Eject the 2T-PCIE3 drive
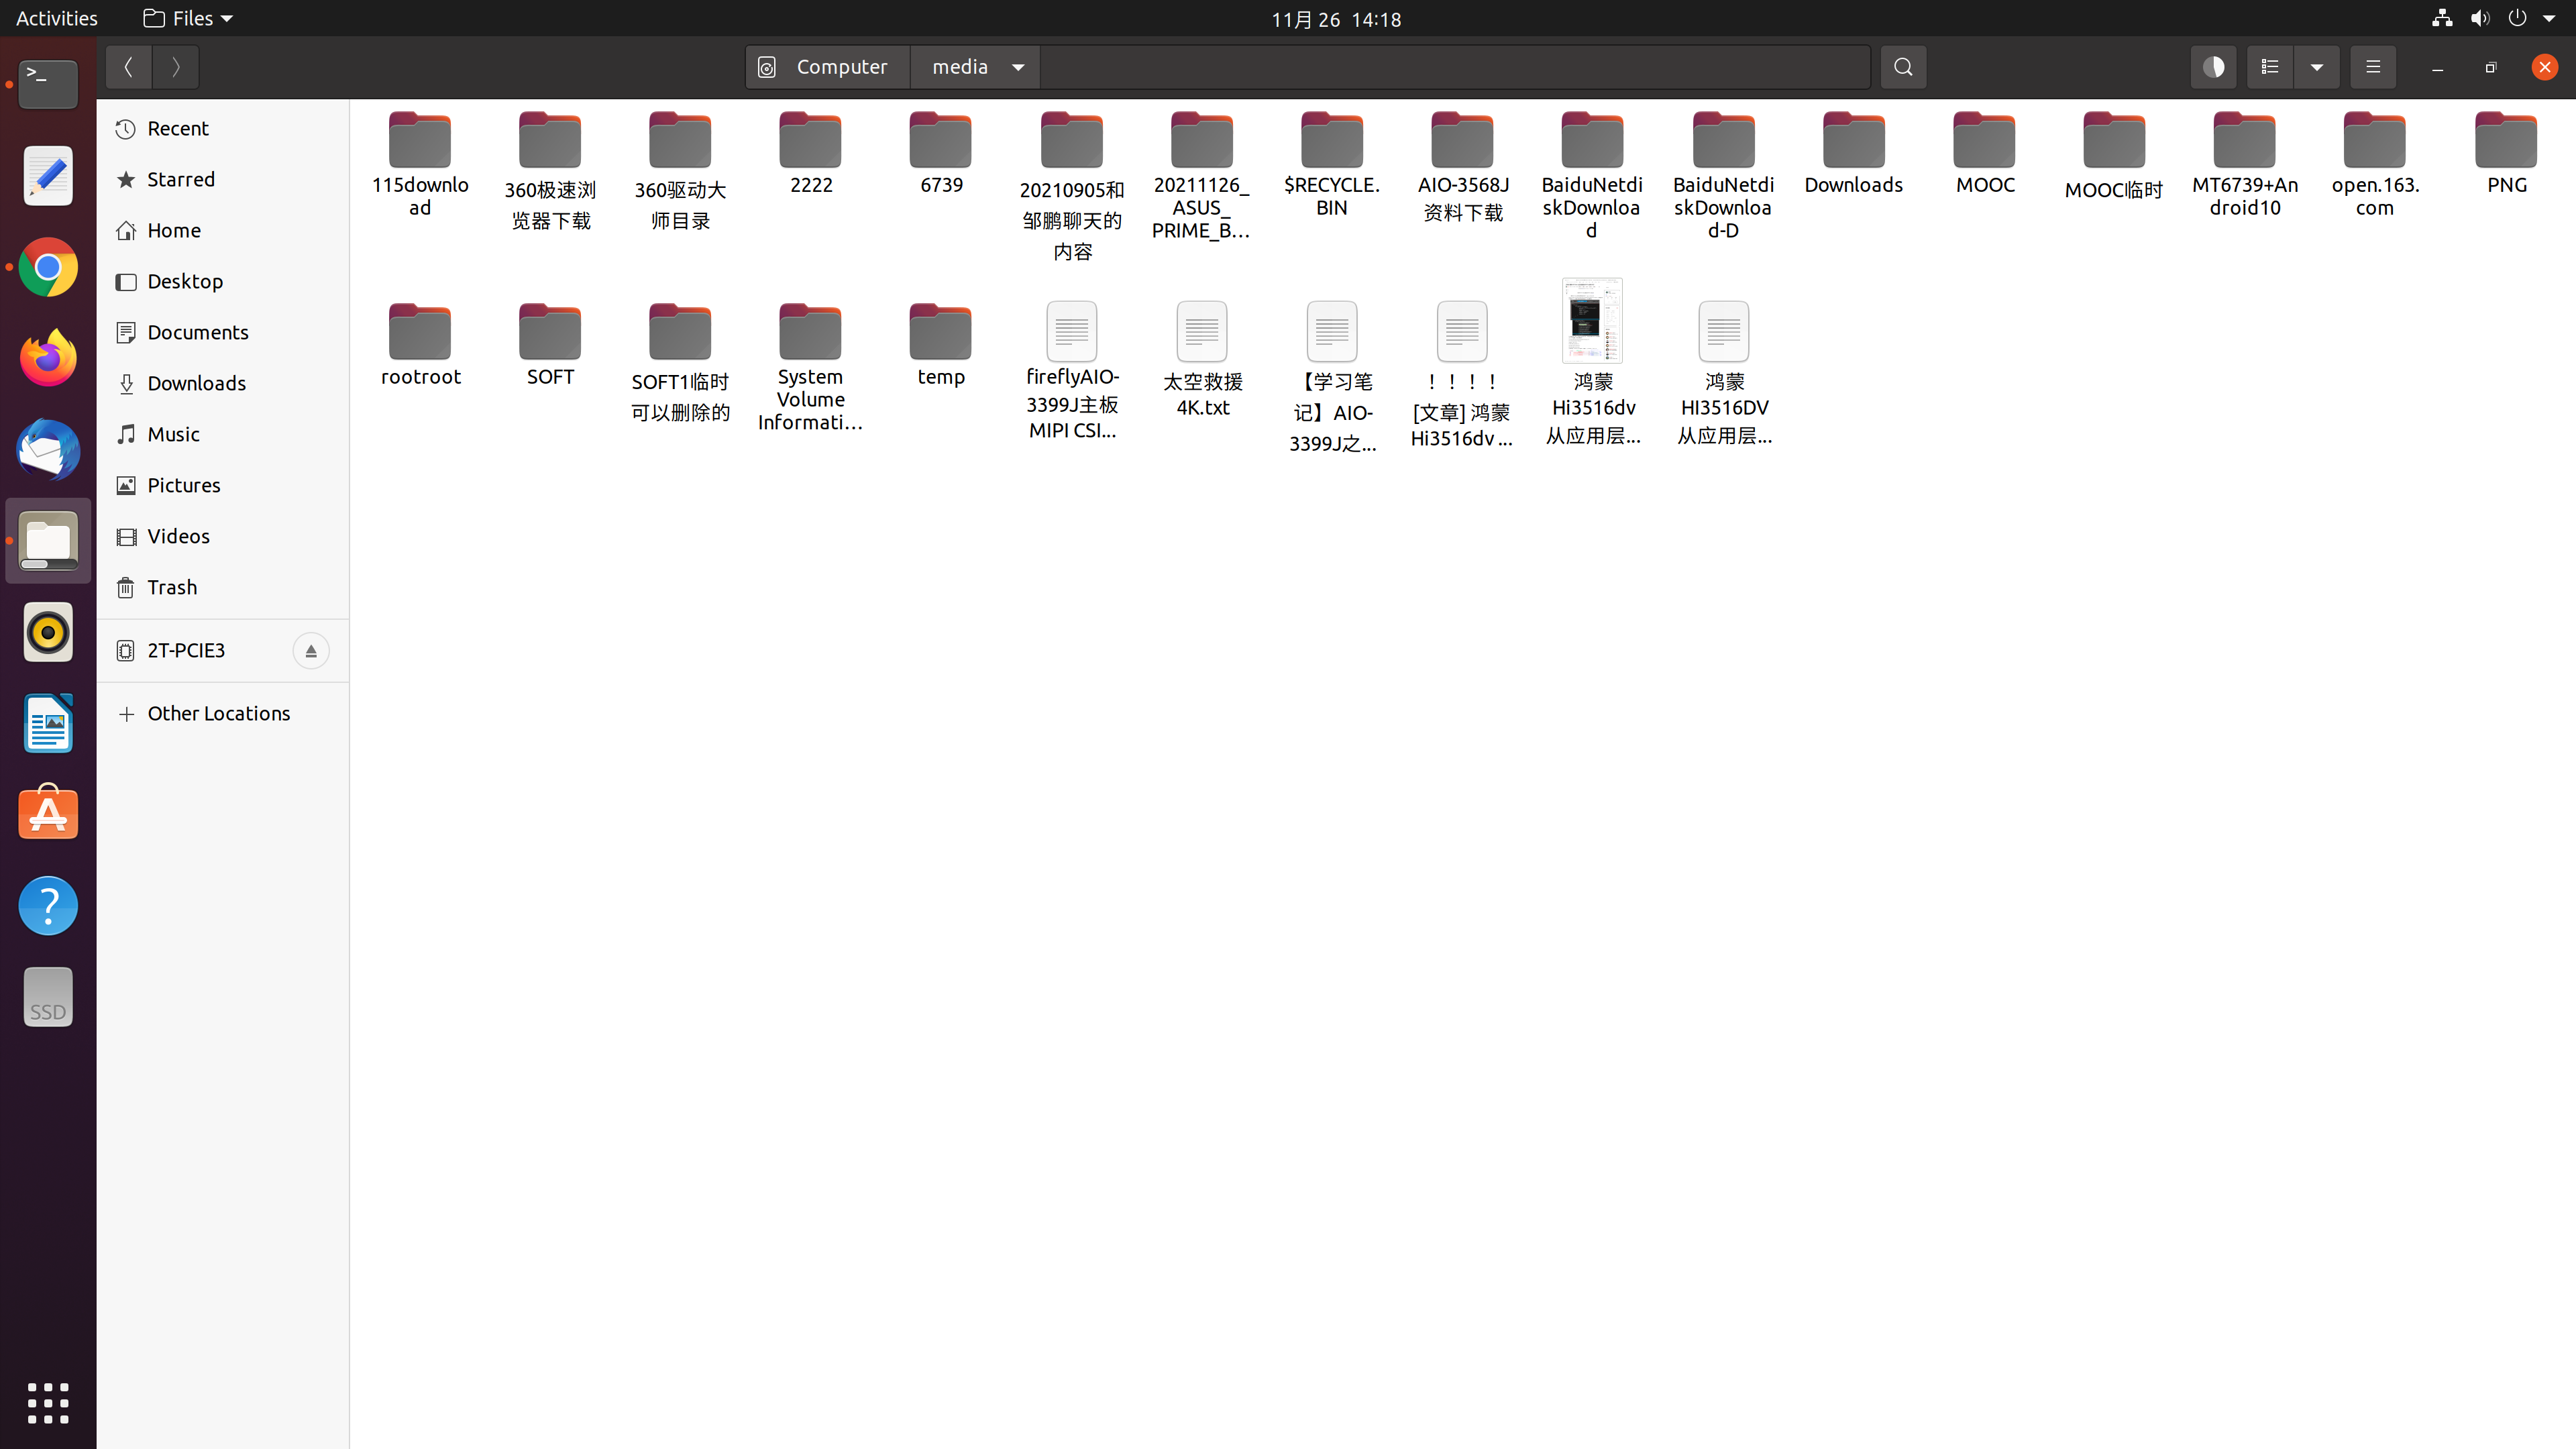 coord(310,651)
